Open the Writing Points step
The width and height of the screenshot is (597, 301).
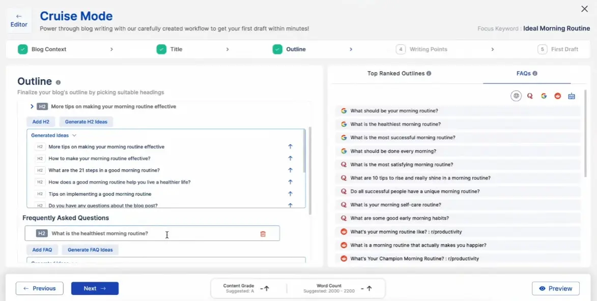point(421,49)
